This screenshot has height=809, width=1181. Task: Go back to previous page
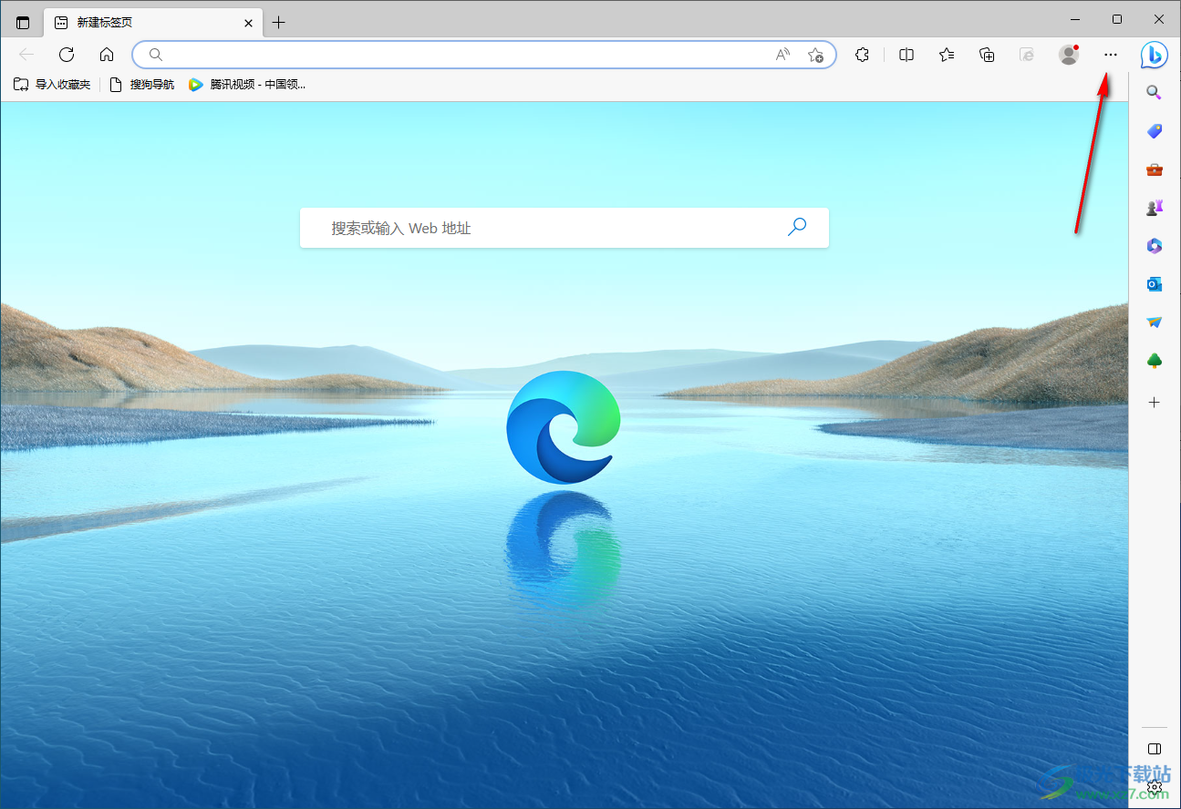point(26,55)
